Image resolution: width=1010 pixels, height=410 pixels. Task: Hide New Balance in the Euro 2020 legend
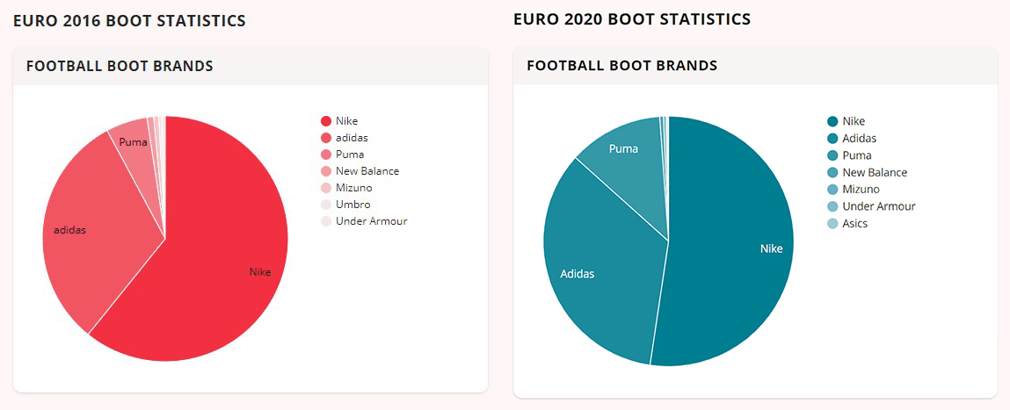tap(874, 173)
